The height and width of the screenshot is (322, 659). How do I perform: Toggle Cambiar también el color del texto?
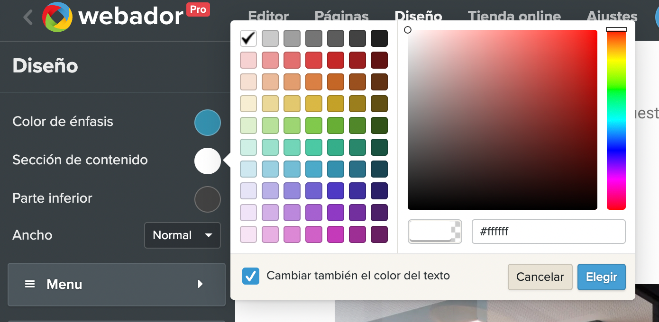tap(251, 276)
